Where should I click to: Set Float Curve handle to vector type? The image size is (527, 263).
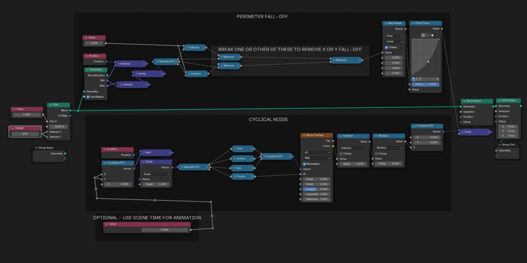tap(417, 79)
